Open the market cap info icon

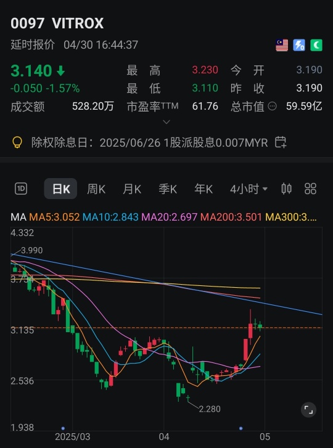click(x=272, y=107)
